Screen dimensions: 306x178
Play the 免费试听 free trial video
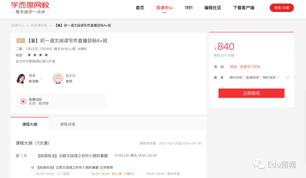23,102
